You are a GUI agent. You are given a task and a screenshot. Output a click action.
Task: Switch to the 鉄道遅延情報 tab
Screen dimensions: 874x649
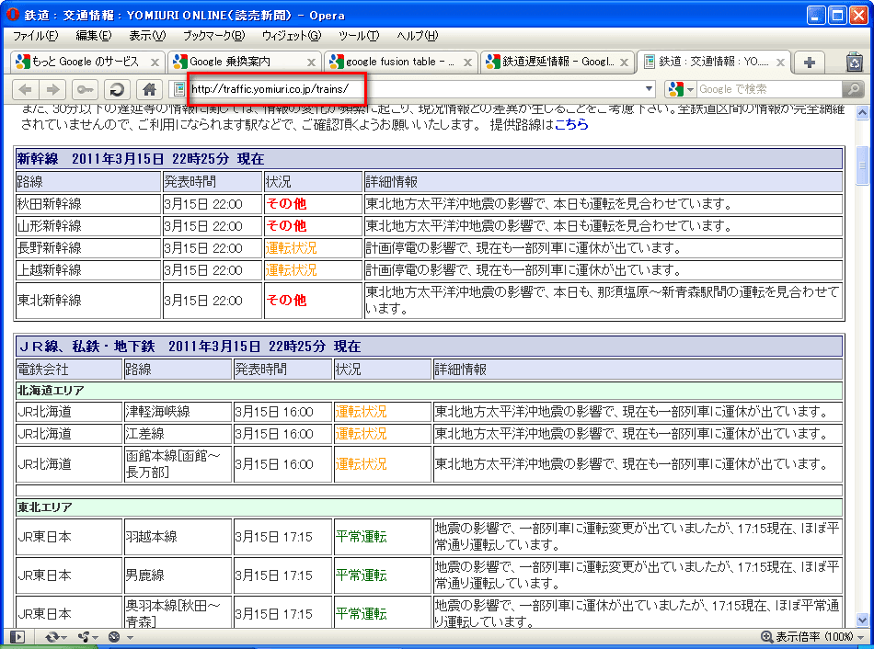(x=557, y=62)
